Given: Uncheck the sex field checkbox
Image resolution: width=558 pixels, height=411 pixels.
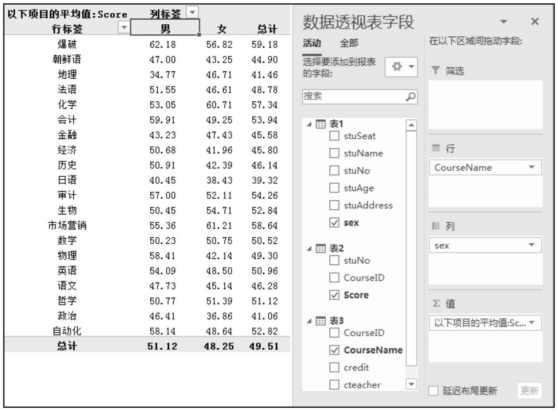Looking at the screenshot, I should (334, 222).
